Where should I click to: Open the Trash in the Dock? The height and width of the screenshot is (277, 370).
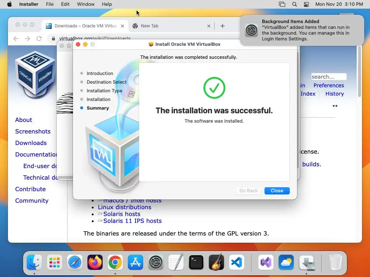[335, 262]
